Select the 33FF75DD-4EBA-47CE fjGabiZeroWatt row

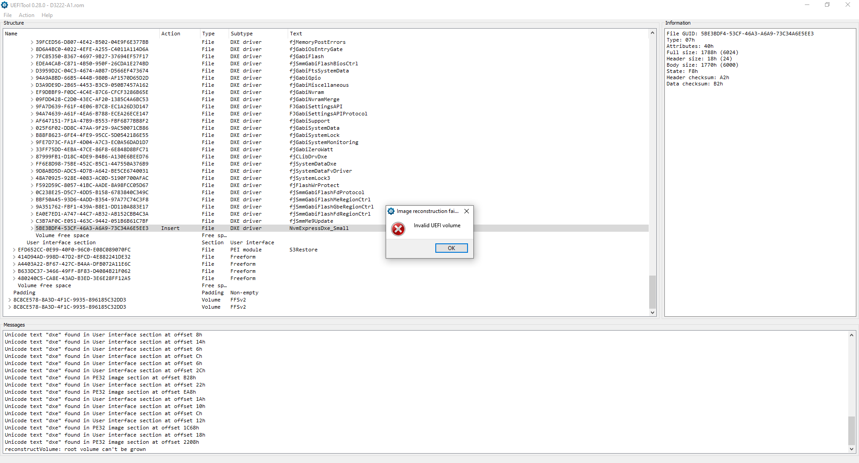[x=326, y=149]
